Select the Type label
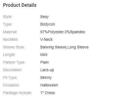 (8, 24)
